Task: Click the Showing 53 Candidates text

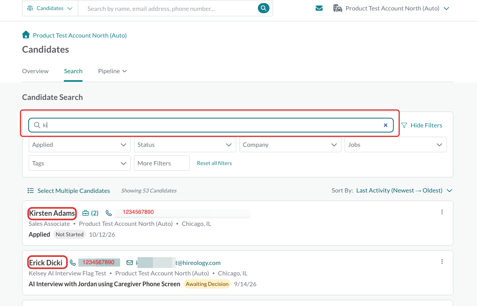Action: tap(149, 191)
